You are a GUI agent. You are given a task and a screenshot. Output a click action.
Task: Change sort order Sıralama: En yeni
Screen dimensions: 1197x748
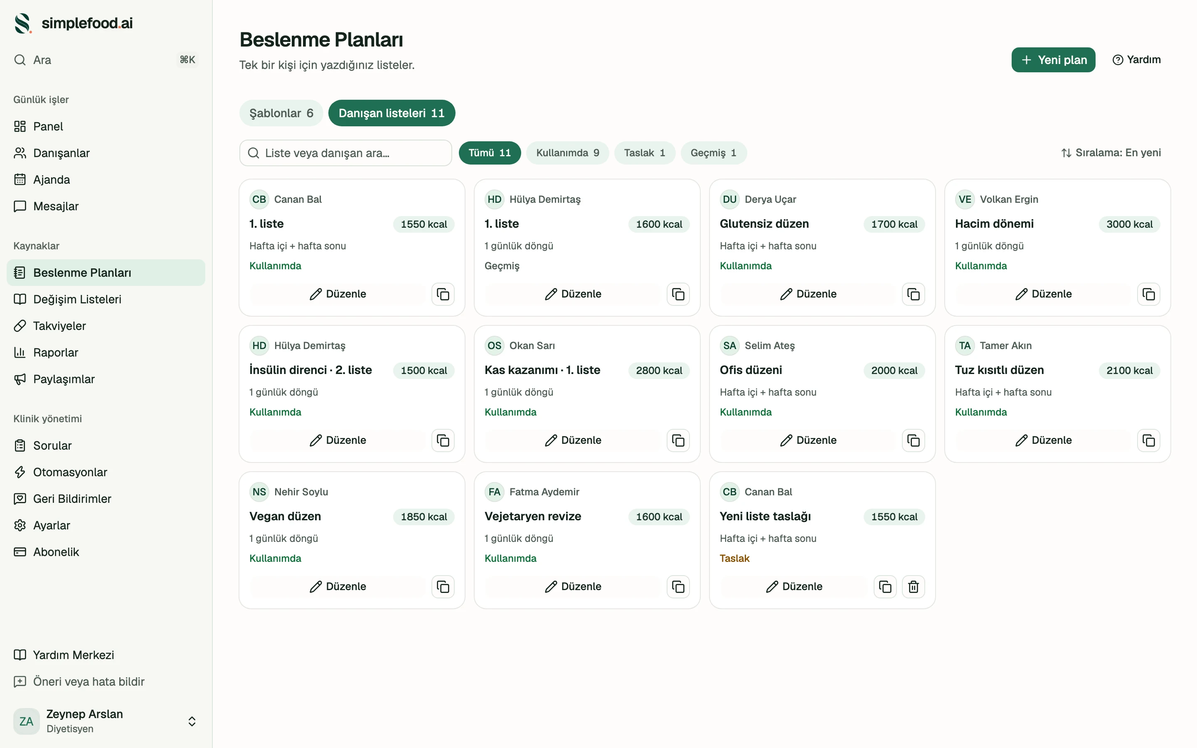click(1111, 153)
